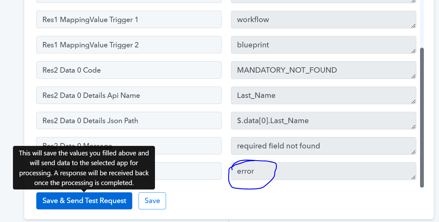Select the Res2 Data 0 Details Json Path field
439x222 pixels.
(x=129, y=121)
